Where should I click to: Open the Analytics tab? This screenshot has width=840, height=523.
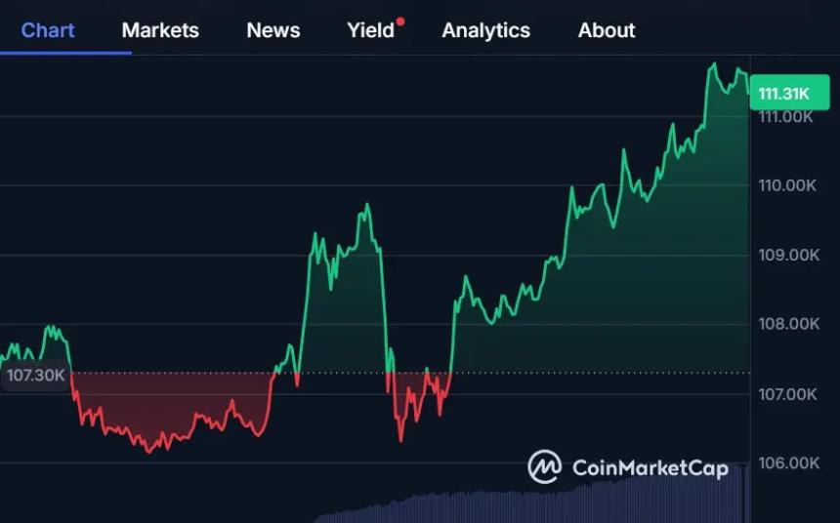tap(485, 30)
